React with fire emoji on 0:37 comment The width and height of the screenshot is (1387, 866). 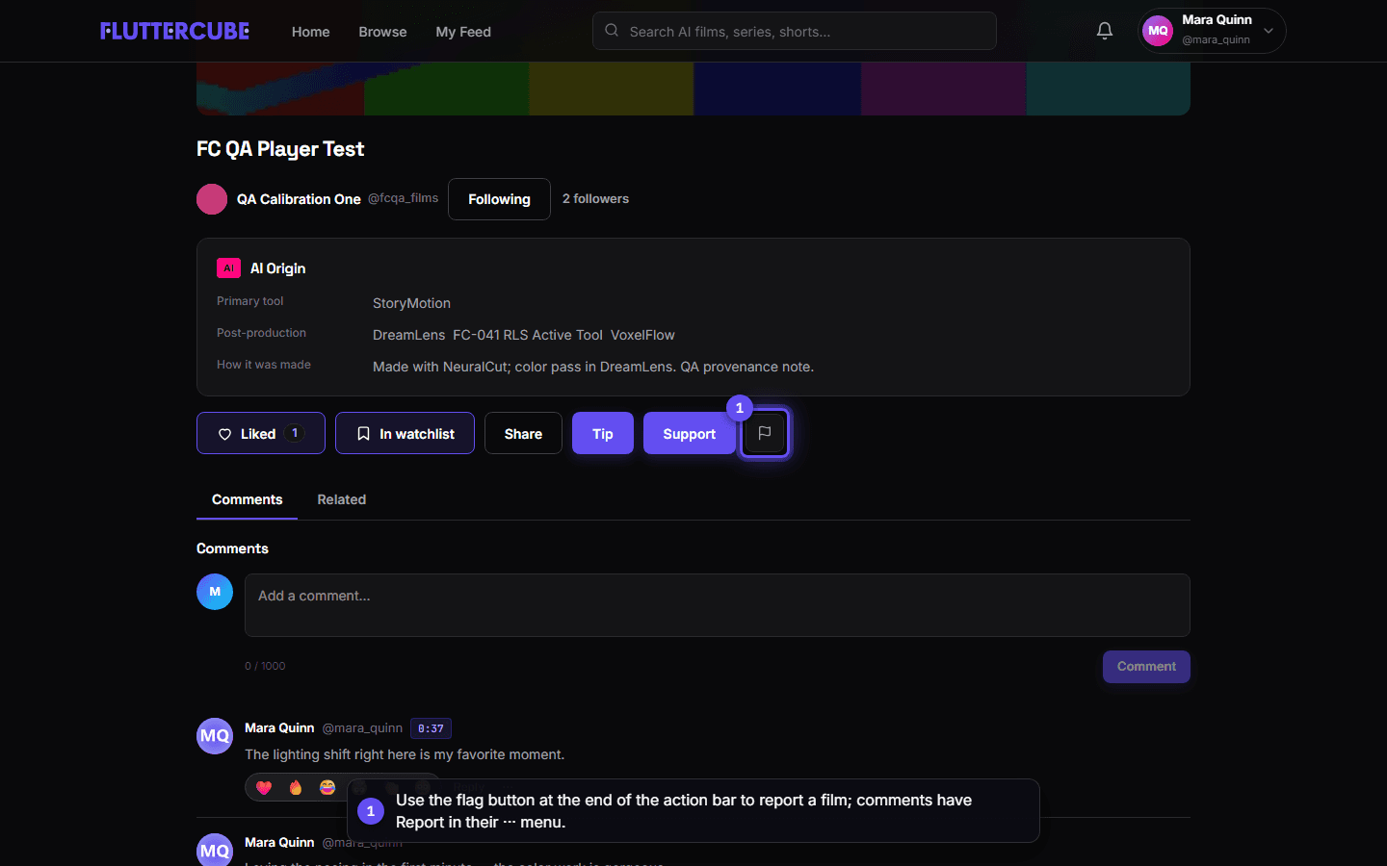point(296,787)
